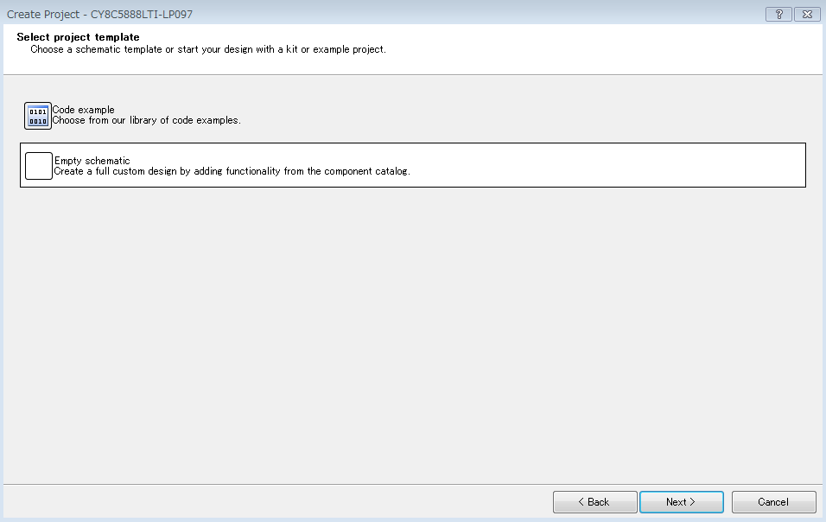The width and height of the screenshot is (826, 522).
Task: Click the 'Select project template' heading
Action: (x=78, y=37)
